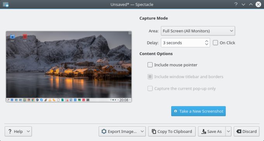Click the titlebar context help question mark
The width and height of the screenshot is (264, 141).
[x=236, y=4]
